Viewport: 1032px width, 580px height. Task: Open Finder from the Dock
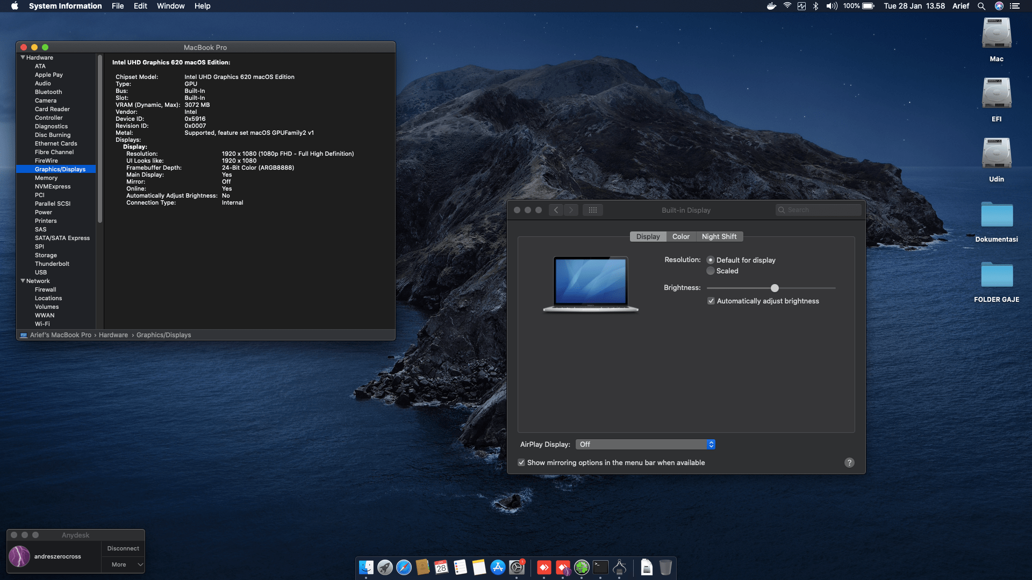tap(366, 567)
